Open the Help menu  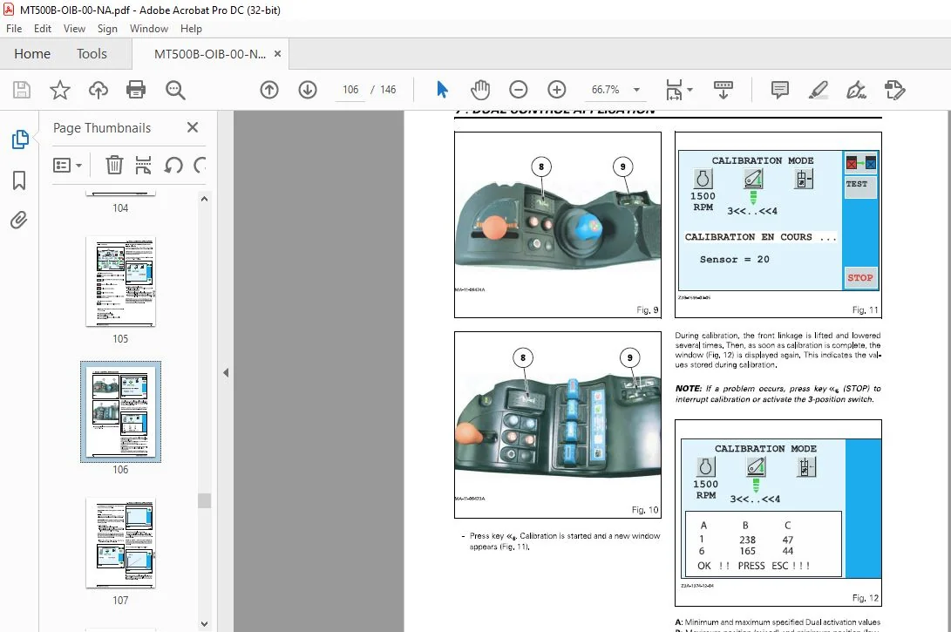[x=191, y=29]
